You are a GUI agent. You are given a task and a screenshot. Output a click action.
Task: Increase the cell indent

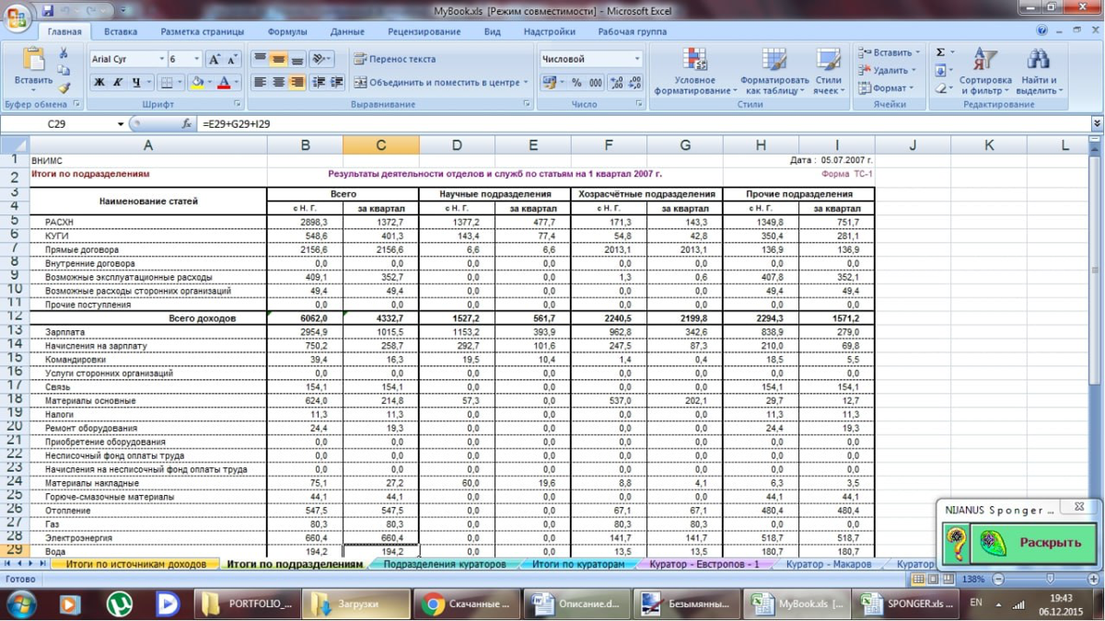pos(337,83)
